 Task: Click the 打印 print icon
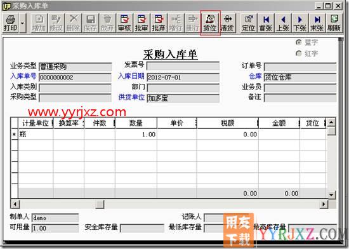click(x=10, y=23)
